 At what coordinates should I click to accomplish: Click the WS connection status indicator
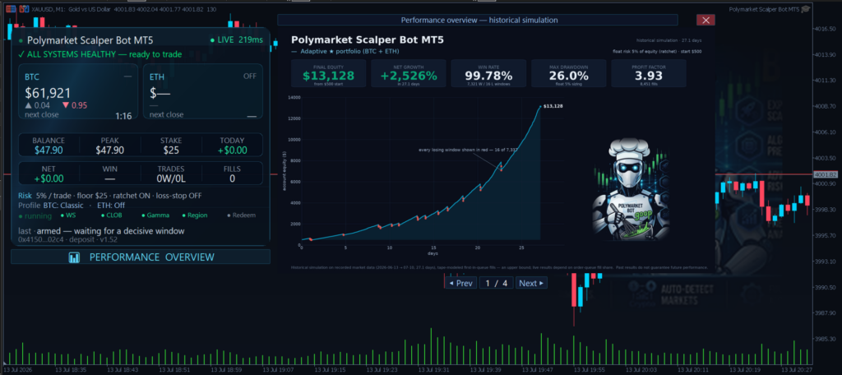point(68,215)
